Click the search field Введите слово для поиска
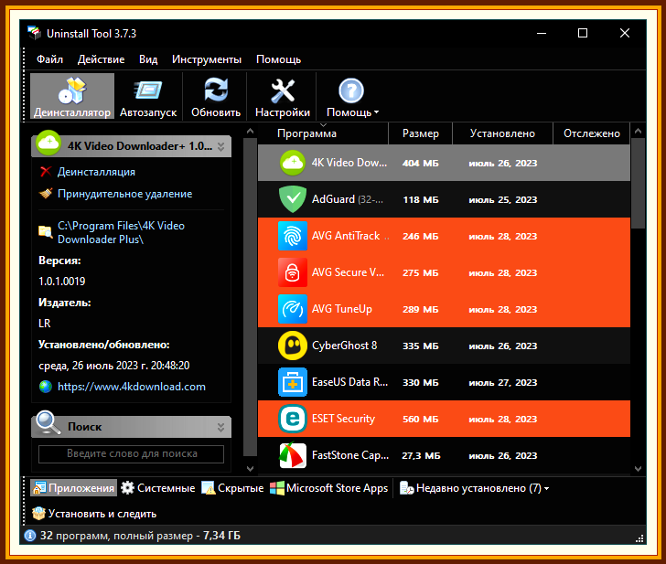The image size is (666, 564). click(131, 453)
